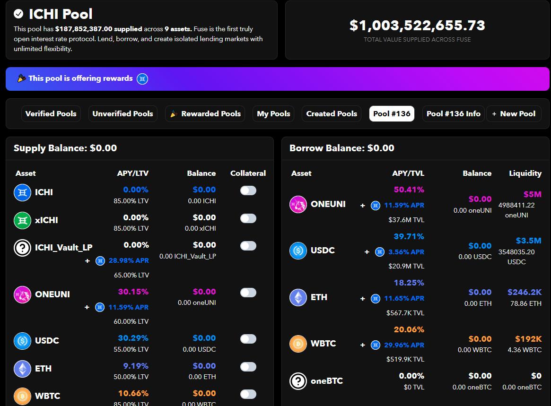This screenshot has height=406, width=551.
Task: Click the ETH icon in borrow list
Action: (x=298, y=297)
